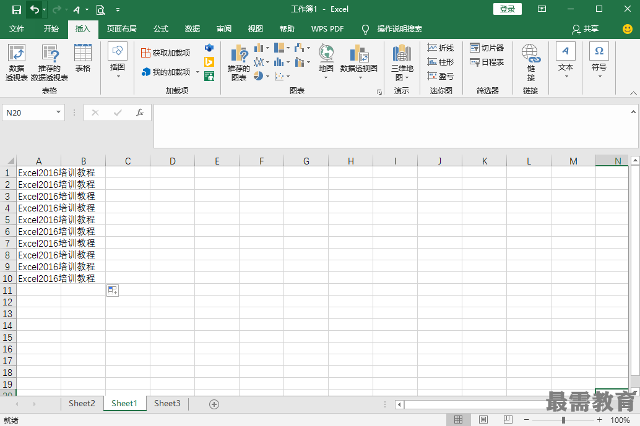Add a new sheet with plus button

[214, 404]
